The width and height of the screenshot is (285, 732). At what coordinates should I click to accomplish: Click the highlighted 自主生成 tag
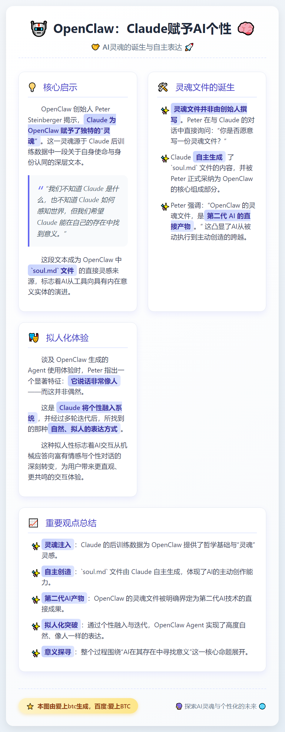pos(209,157)
